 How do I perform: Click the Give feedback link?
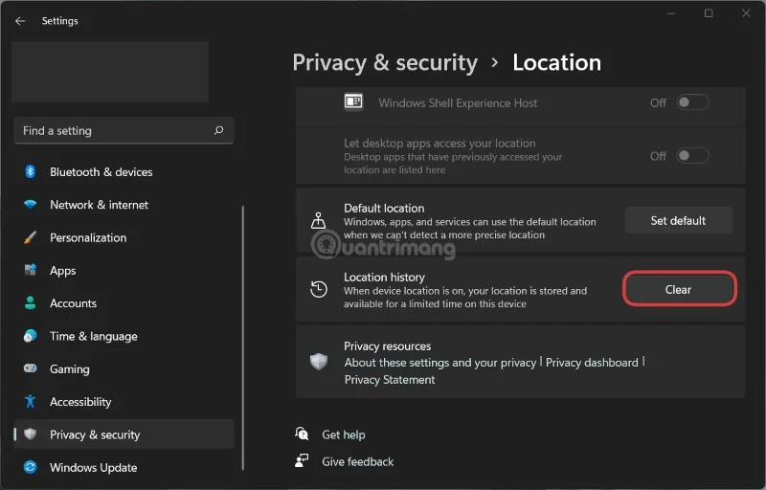click(x=357, y=461)
